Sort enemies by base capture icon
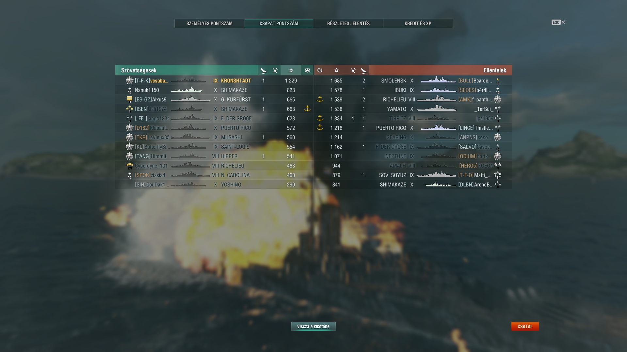Image resolution: width=627 pixels, height=352 pixels. tap(320, 70)
